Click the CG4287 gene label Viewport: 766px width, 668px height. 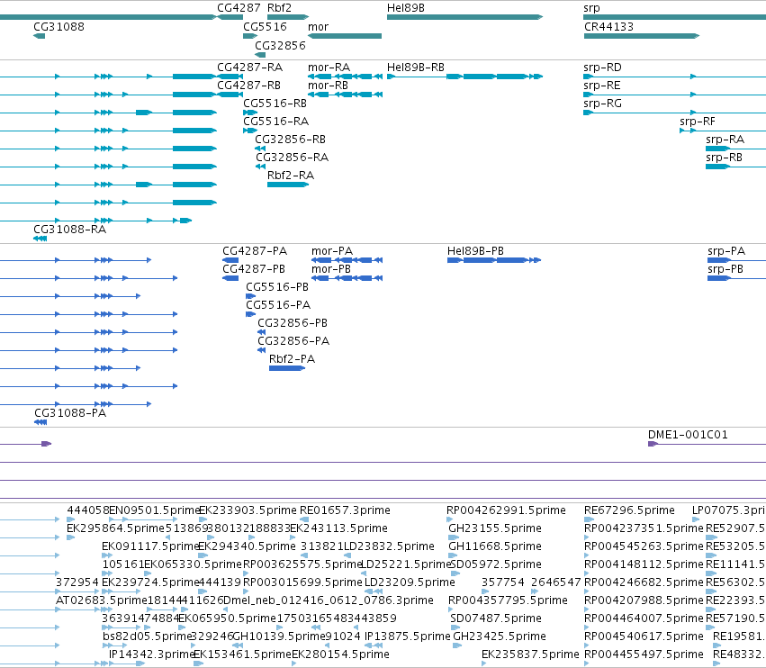point(239,8)
